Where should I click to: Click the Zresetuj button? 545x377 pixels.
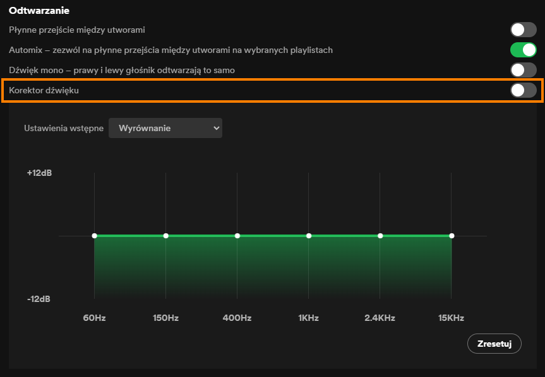[494, 344]
